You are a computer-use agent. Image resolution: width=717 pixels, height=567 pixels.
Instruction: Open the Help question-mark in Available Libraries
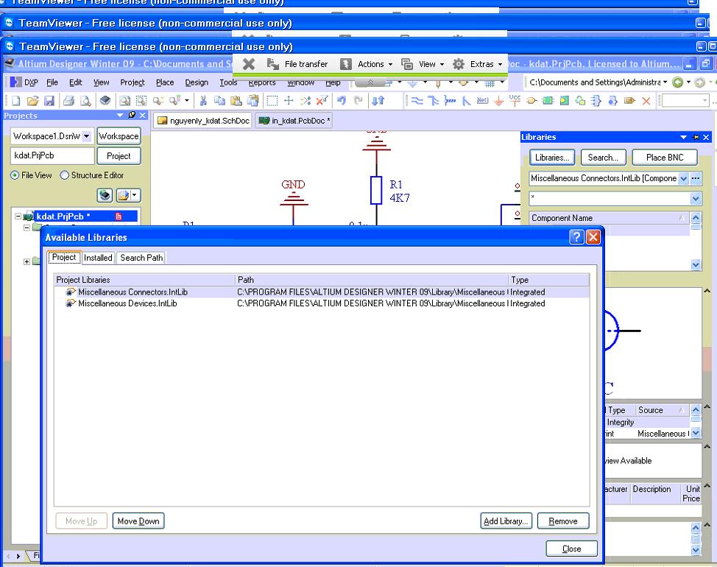click(577, 237)
